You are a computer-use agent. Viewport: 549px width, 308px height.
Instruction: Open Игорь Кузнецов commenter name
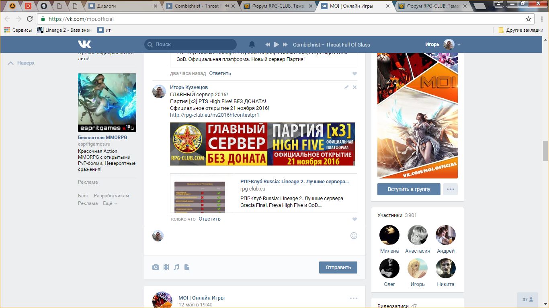tap(189, 87)
